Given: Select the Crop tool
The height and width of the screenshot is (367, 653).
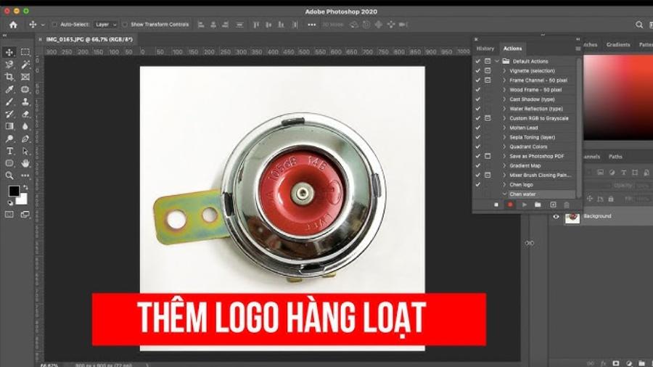Looking at the screenshot, I should click(x=9, y=77).
